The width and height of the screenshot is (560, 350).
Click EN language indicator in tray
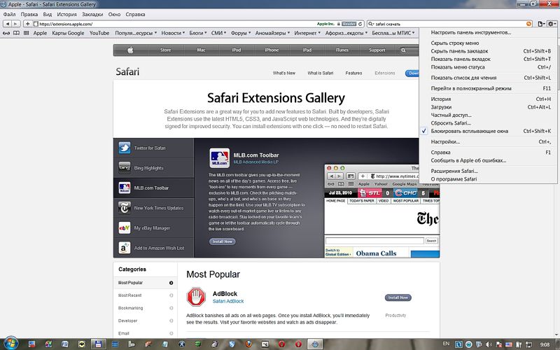[x=446, y=344]
